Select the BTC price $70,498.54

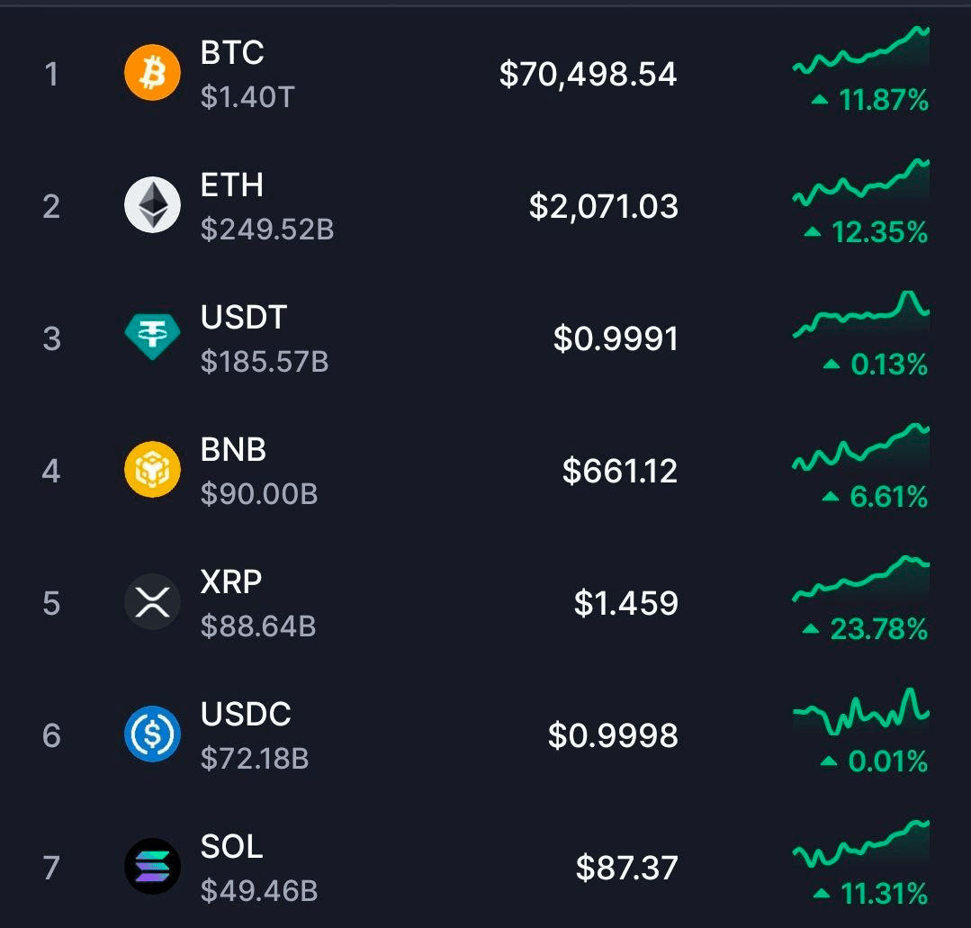point(589,75)
